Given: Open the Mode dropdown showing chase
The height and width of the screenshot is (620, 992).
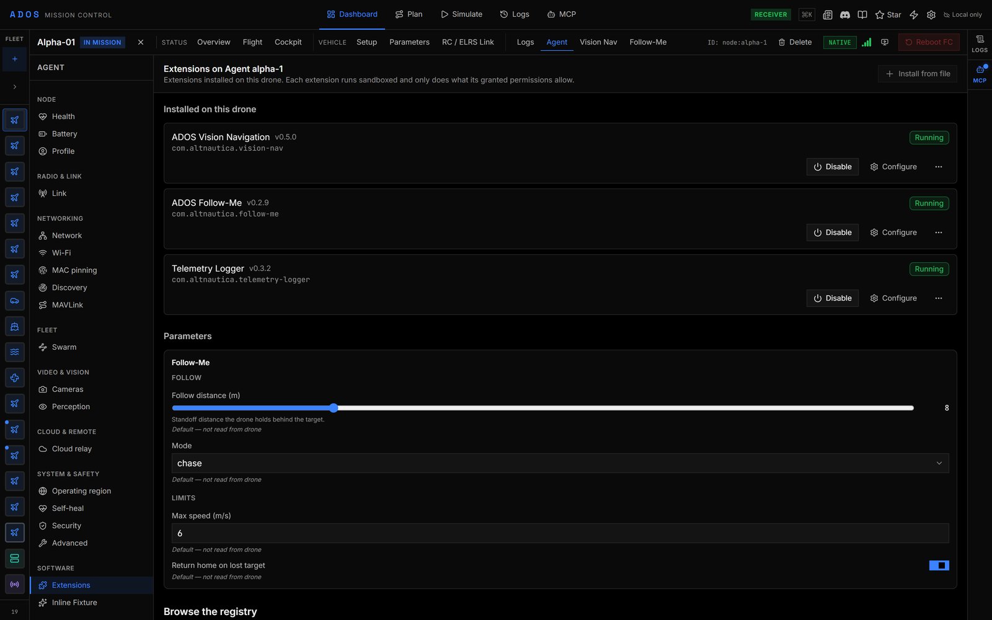Looking at the screenshot, I should tap(560, 463).
